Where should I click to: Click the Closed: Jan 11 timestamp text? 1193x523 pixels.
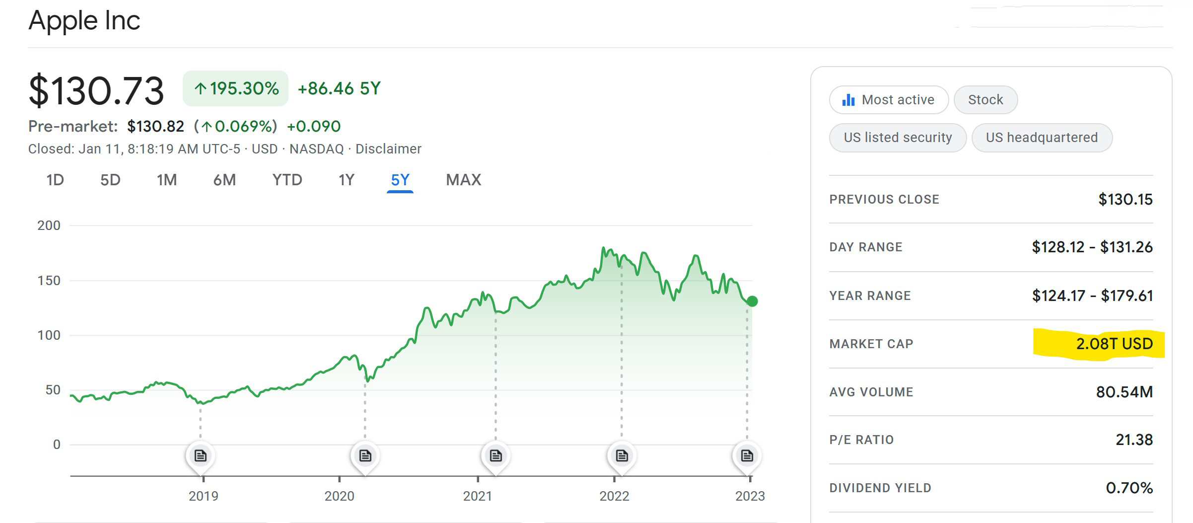pyautogui.click(x=134, y=149)
